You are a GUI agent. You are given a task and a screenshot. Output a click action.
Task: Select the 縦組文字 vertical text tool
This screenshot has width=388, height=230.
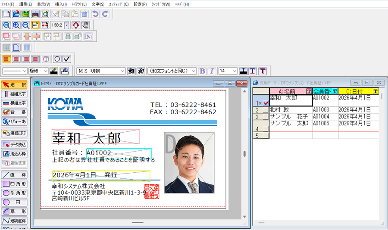coord(14,94)
